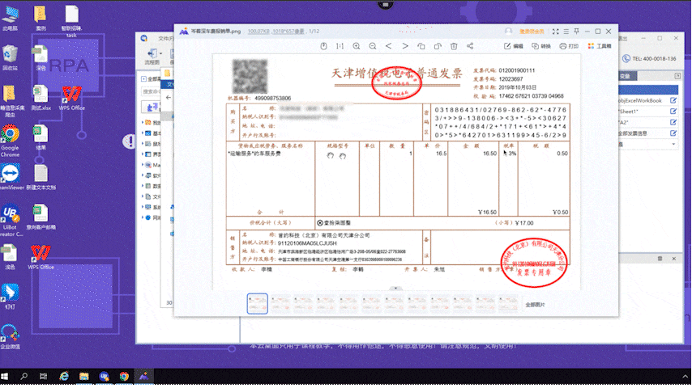Edit the "A2" property with pencil icon
The width and height of the screenshot is (692, 388).
[673, 122]
